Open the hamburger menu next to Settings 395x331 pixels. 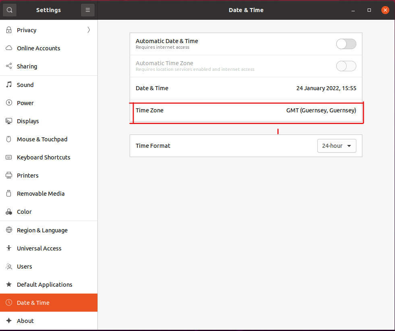(88, 10)
